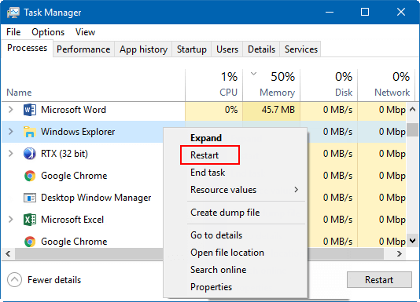Click the Fewer details link

(x=54, y=280)
